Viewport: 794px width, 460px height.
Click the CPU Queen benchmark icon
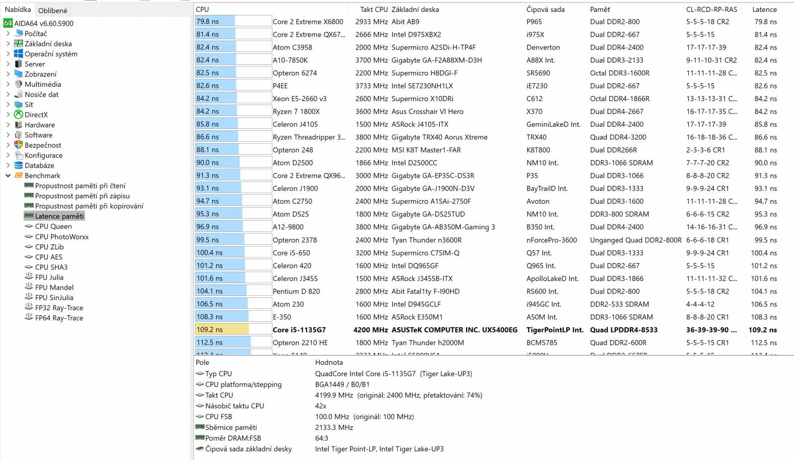[29, 226]
